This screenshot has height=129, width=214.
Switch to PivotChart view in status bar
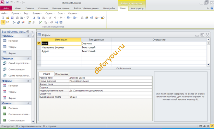tap(208, 126)
